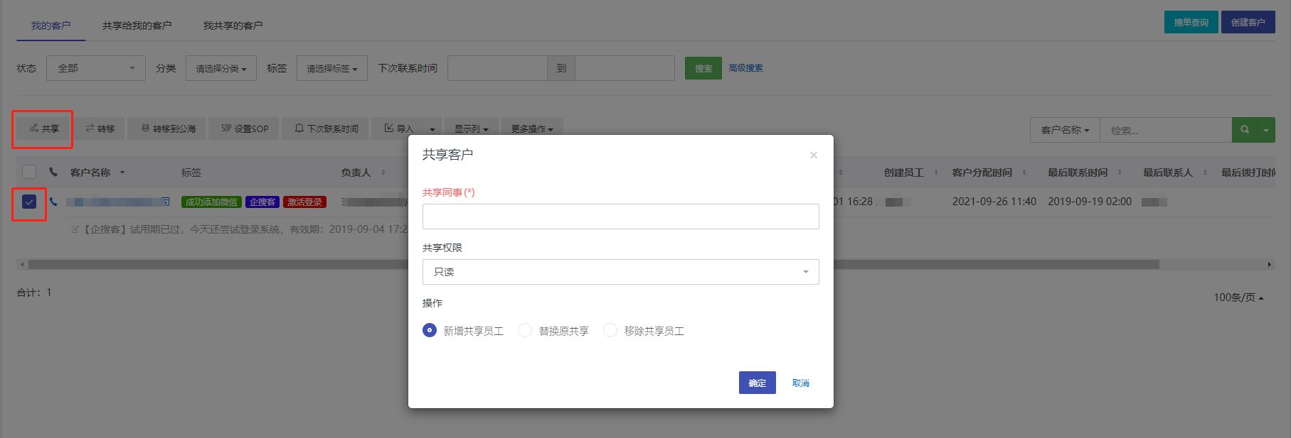Open the 共享权限 dropdown showing 只读

(x=620, y=272)
